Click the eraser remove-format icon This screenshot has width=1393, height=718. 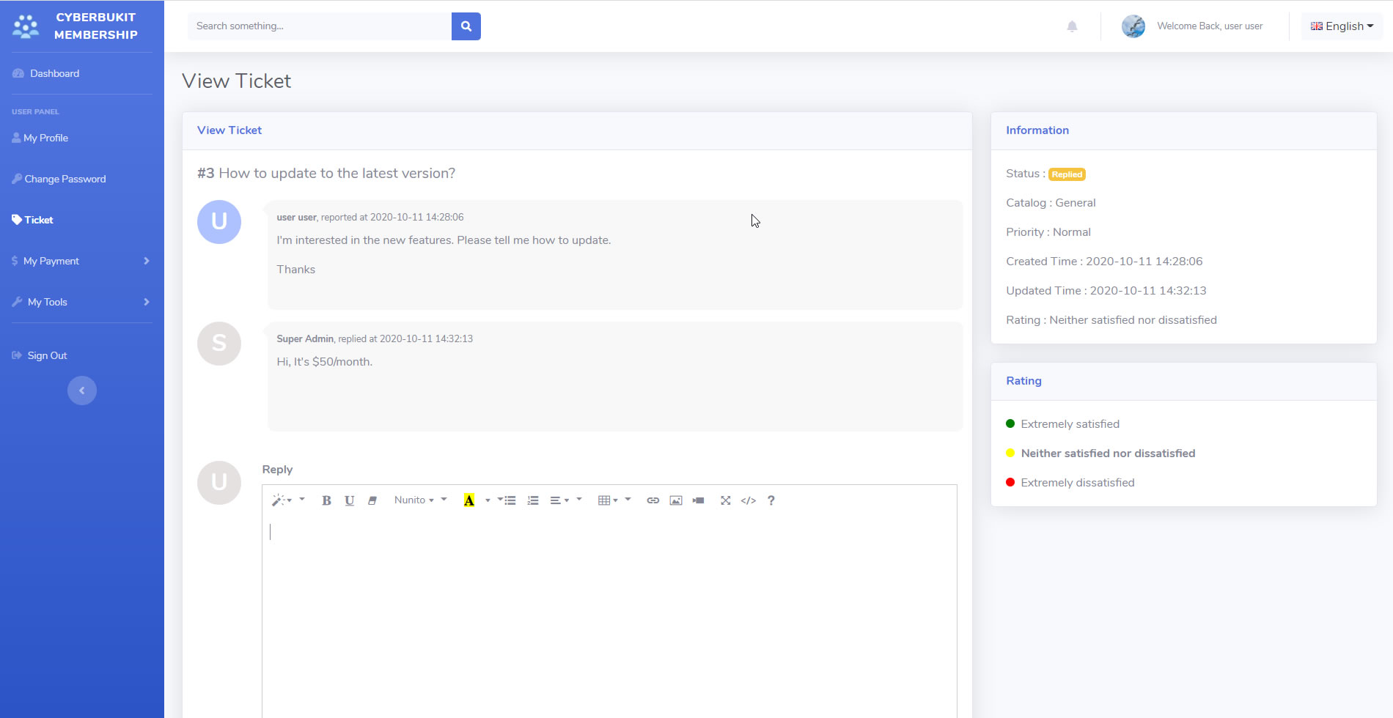click(x=372, y=500)
